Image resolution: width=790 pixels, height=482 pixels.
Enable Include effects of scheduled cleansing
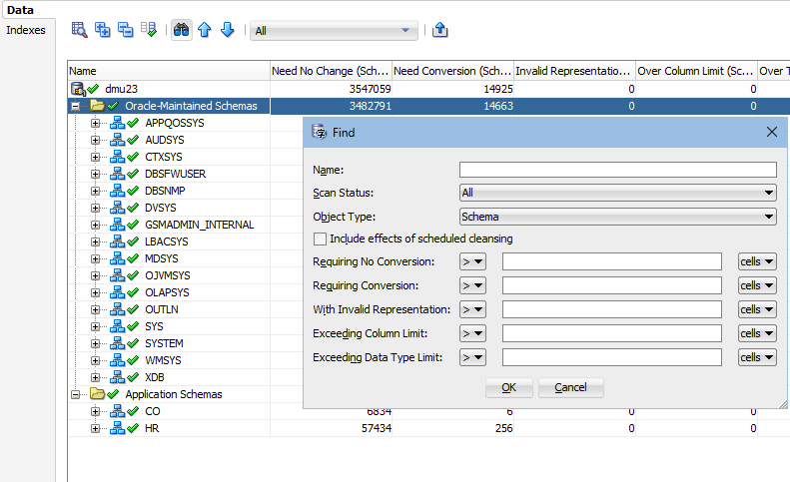point(320,239)
